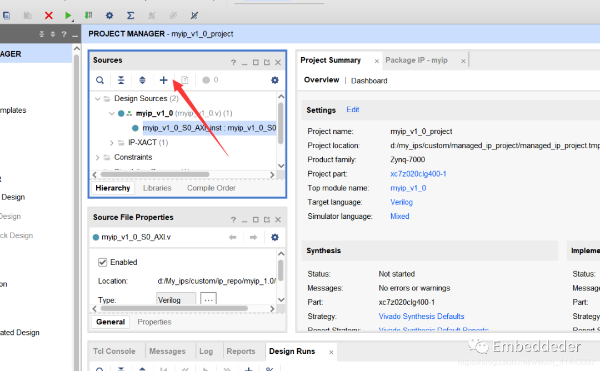Select myip_v1_0_S0_AXI_inst source file
The height and width of the screenshot is (371, 600).
[x=209, y=128]
